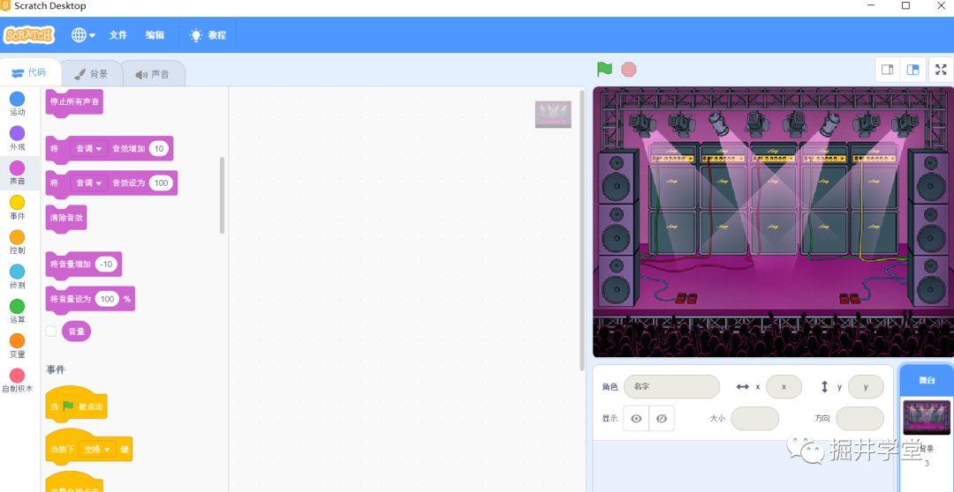954x492 pixels.
Task: Click the value 10 in 音效增加 block
Action: 159,149
